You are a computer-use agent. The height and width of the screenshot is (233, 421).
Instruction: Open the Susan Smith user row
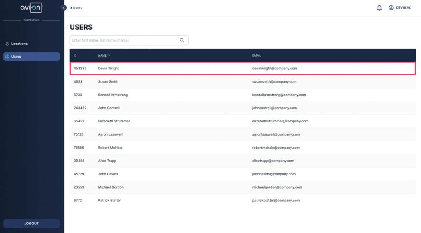pyautogui.click(x=108, y=82)
